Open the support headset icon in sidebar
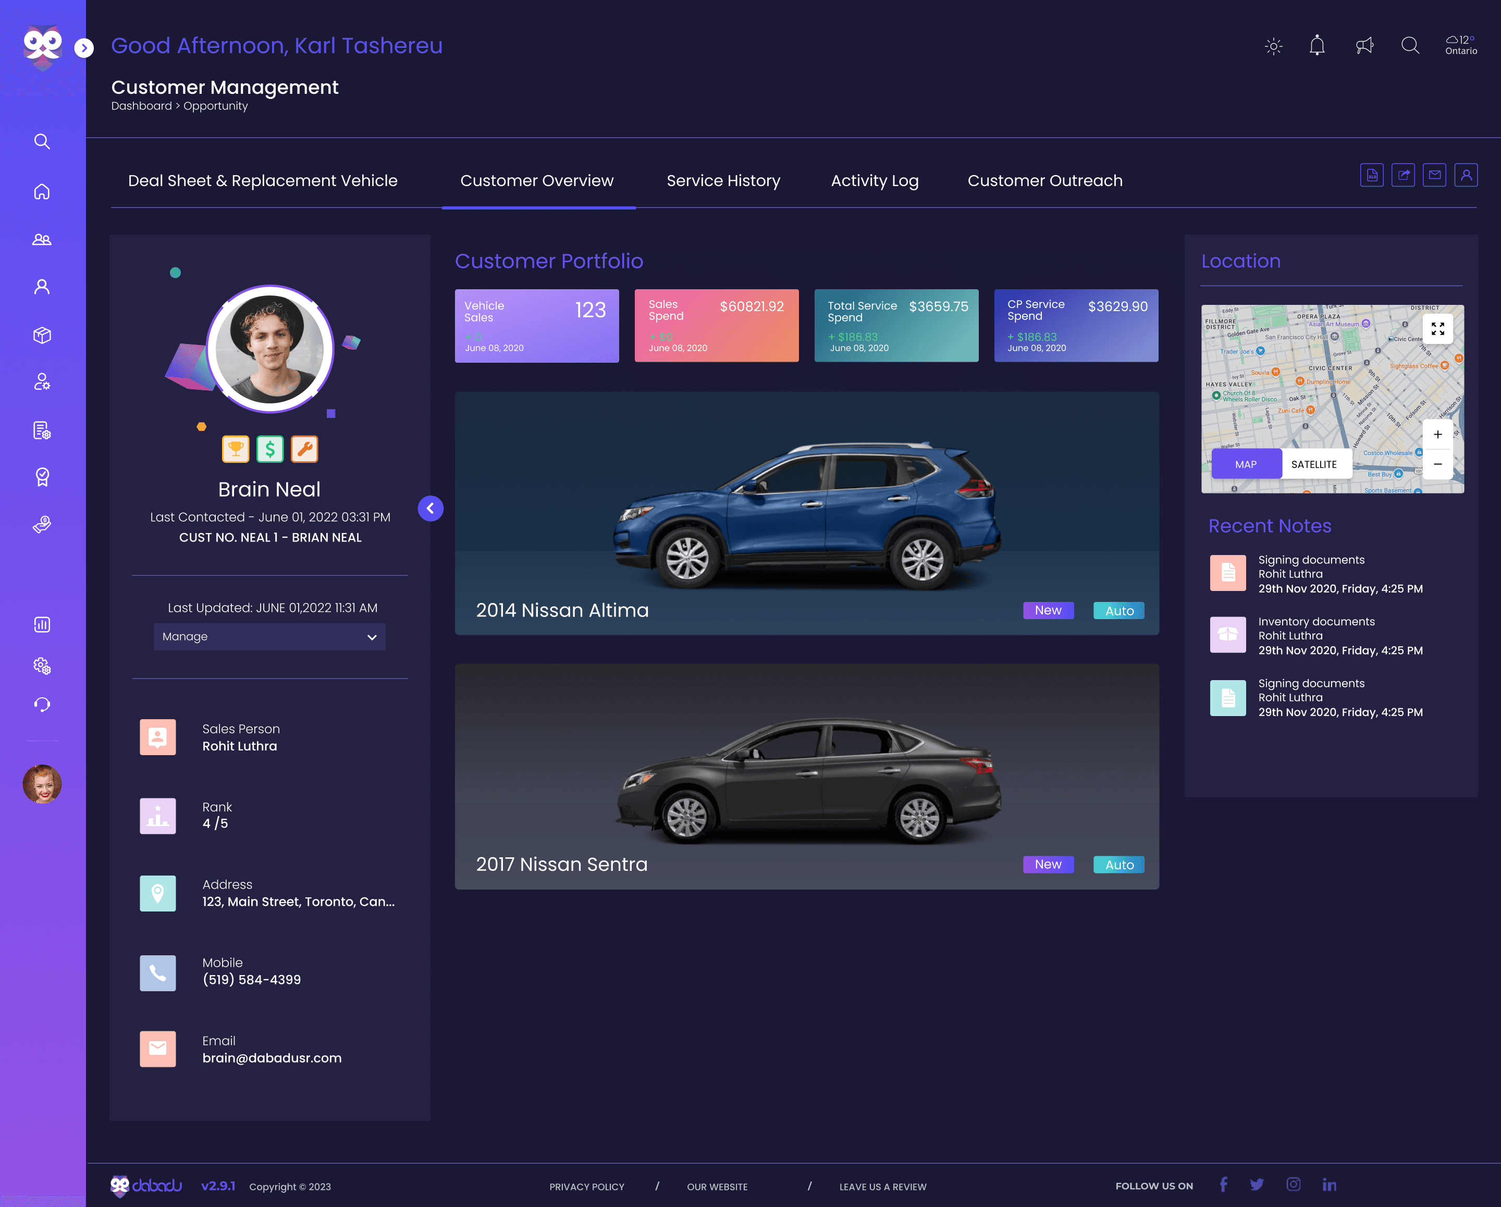1501x1207 pixels. click(42, 705)
